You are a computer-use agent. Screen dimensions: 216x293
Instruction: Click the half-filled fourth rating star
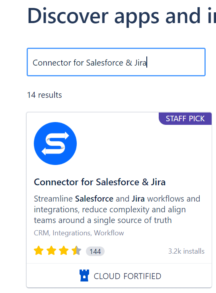[x=76, y=250]
